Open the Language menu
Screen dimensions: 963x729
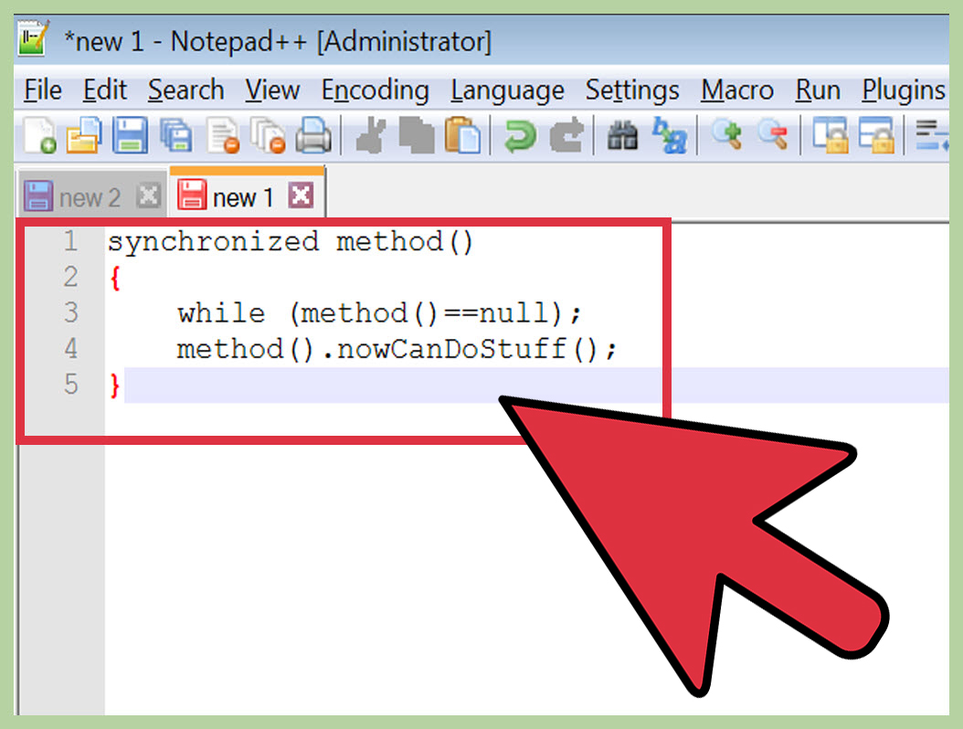[507, 90]
